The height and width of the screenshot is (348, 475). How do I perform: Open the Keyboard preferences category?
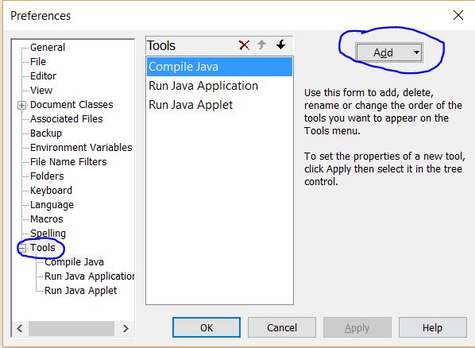pos(51,191)
